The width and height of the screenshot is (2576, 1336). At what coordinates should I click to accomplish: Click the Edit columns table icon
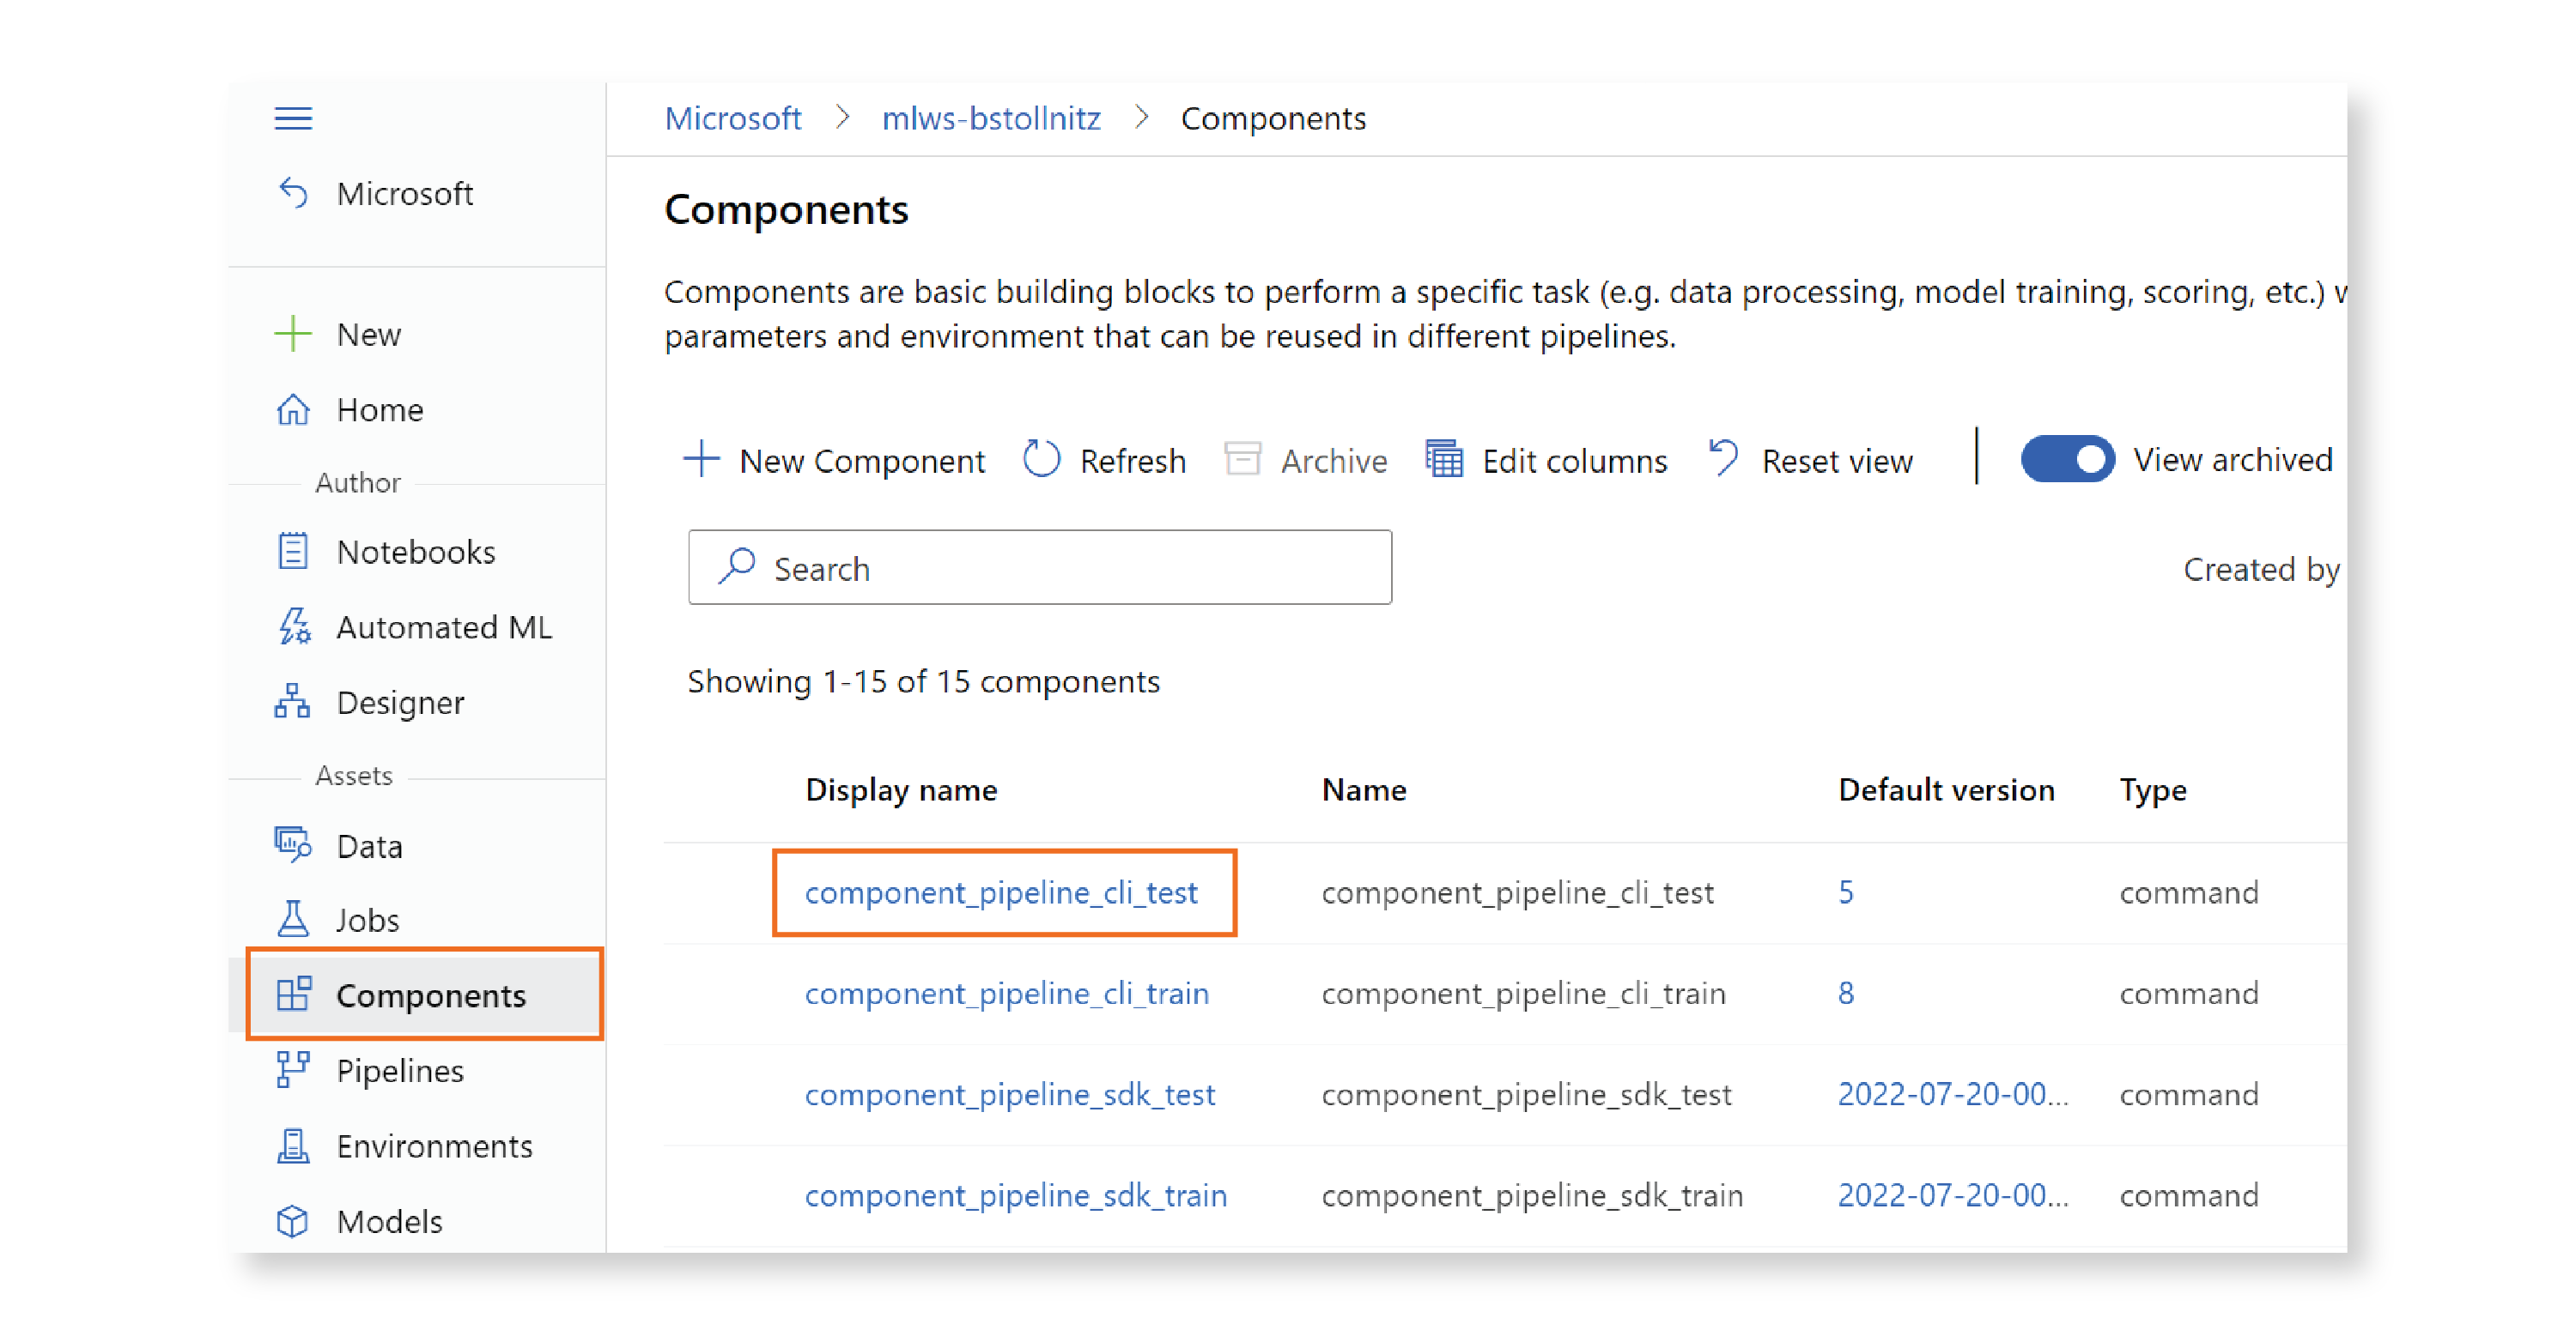(x=1444, y=460)
